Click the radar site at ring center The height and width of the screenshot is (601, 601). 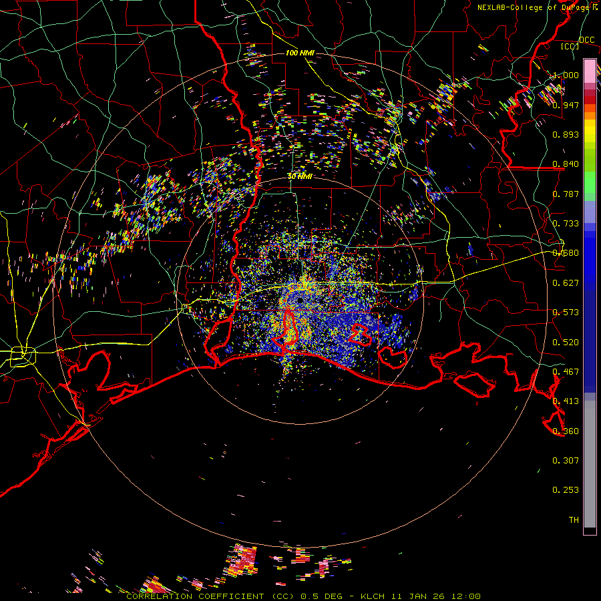300,300
